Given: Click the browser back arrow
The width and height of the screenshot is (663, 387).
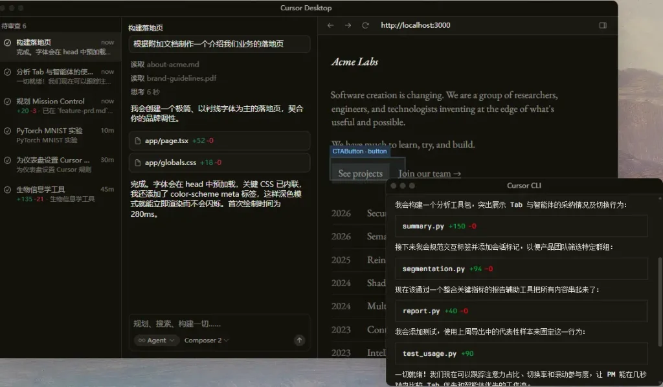Looking at the screenshot, I should [x=330, y=25].
